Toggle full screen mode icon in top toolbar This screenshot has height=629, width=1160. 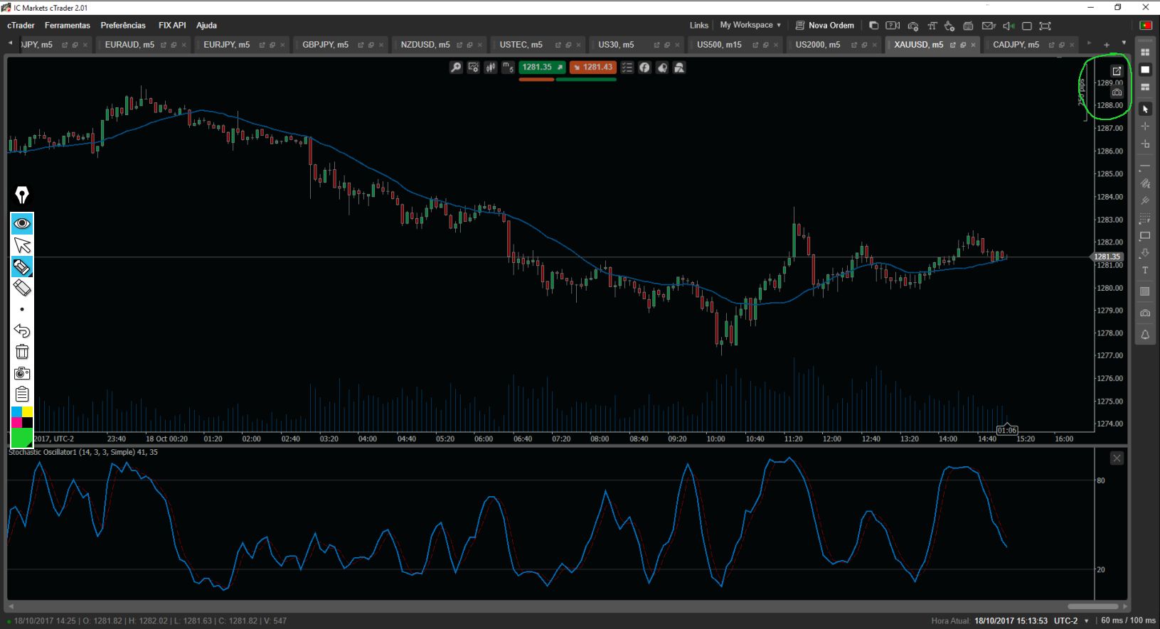pyautogui.click(x=1045, y=26)
